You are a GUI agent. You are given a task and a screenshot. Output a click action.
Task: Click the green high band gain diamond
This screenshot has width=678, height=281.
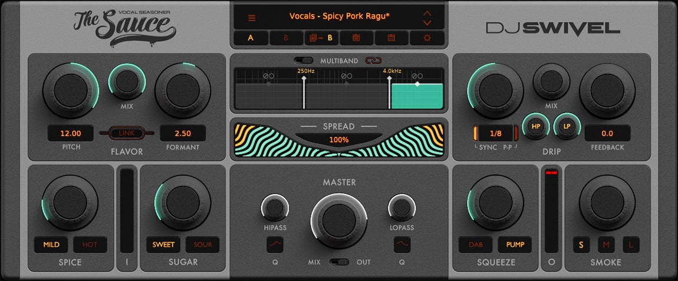(x=417, y=84)
